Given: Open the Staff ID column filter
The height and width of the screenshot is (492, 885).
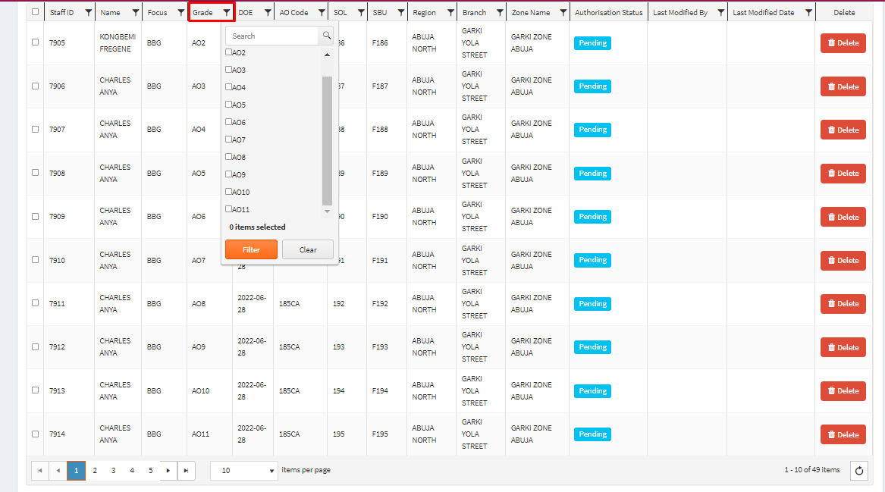Looking at the screenshot, I should point(89,12).
